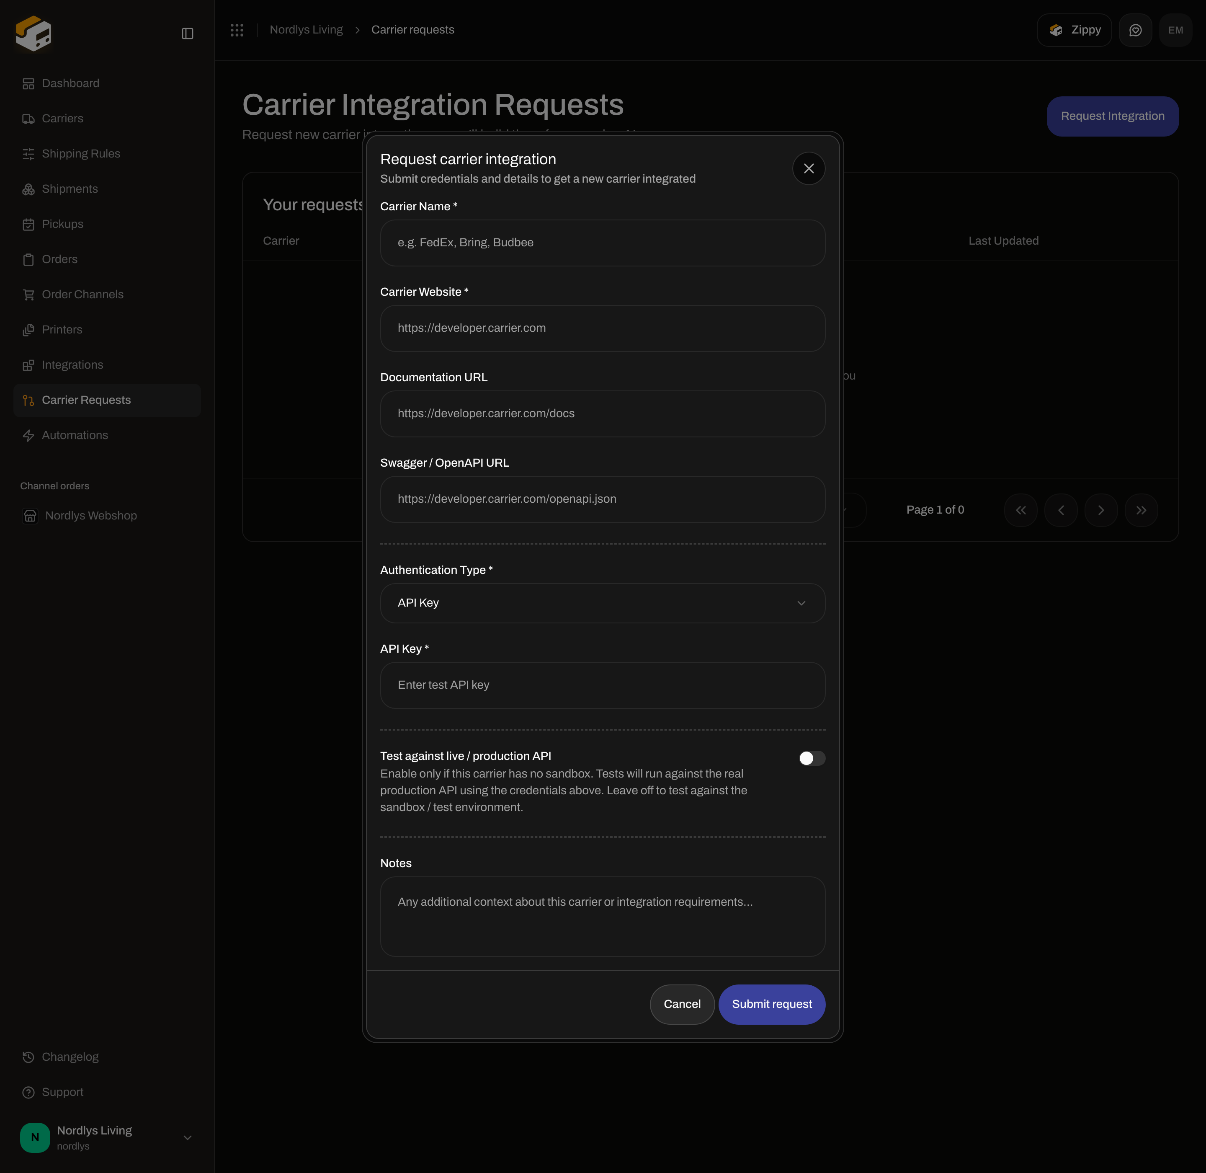Image resolution: width=1206 pixels, height=1173 pixels.
Task: Click the Carrier column header
Action: click(281, 241)
